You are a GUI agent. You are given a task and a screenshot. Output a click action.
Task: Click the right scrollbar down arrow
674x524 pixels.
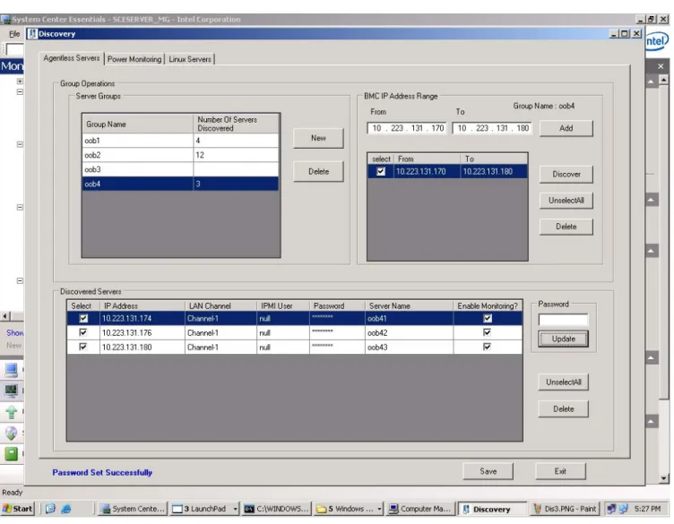(x=664, y=478)
